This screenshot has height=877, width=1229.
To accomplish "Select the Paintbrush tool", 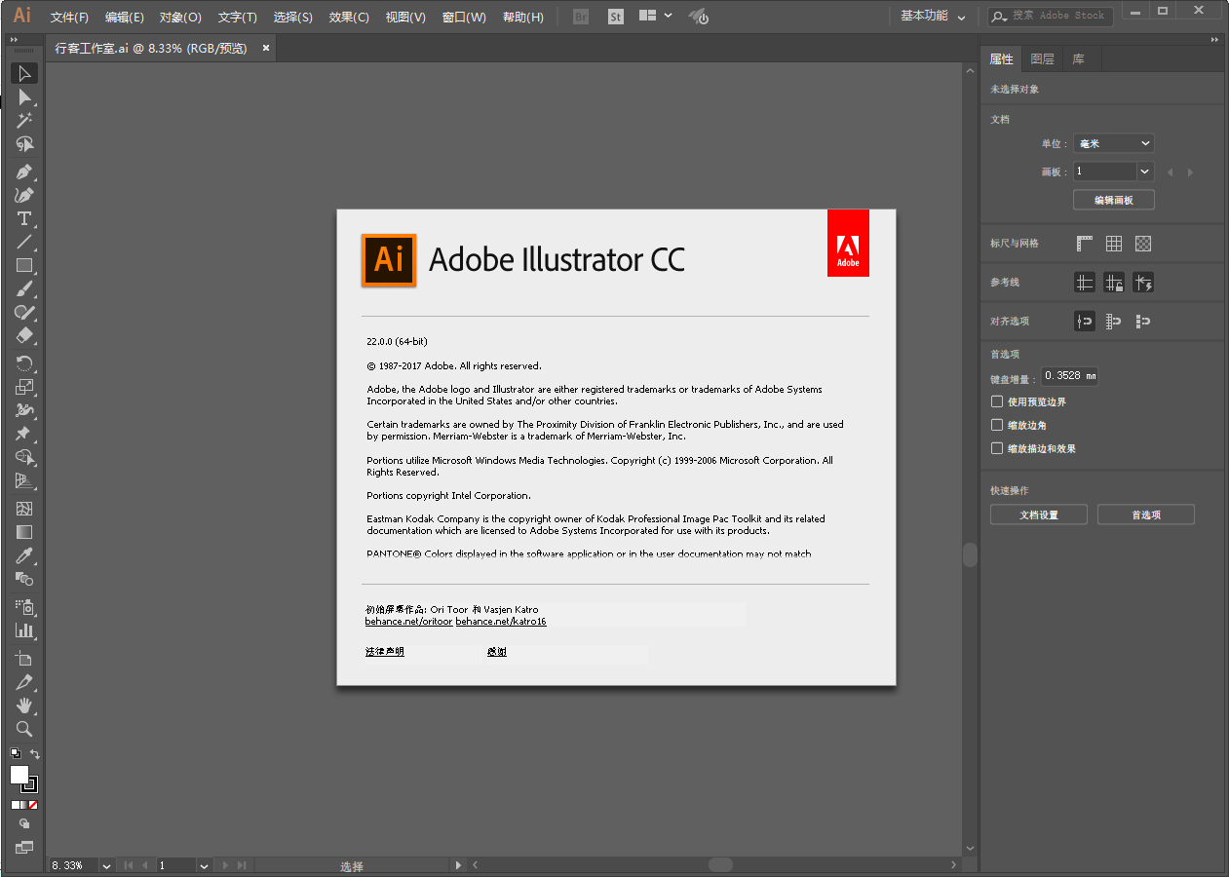I will tap(23, 289).
